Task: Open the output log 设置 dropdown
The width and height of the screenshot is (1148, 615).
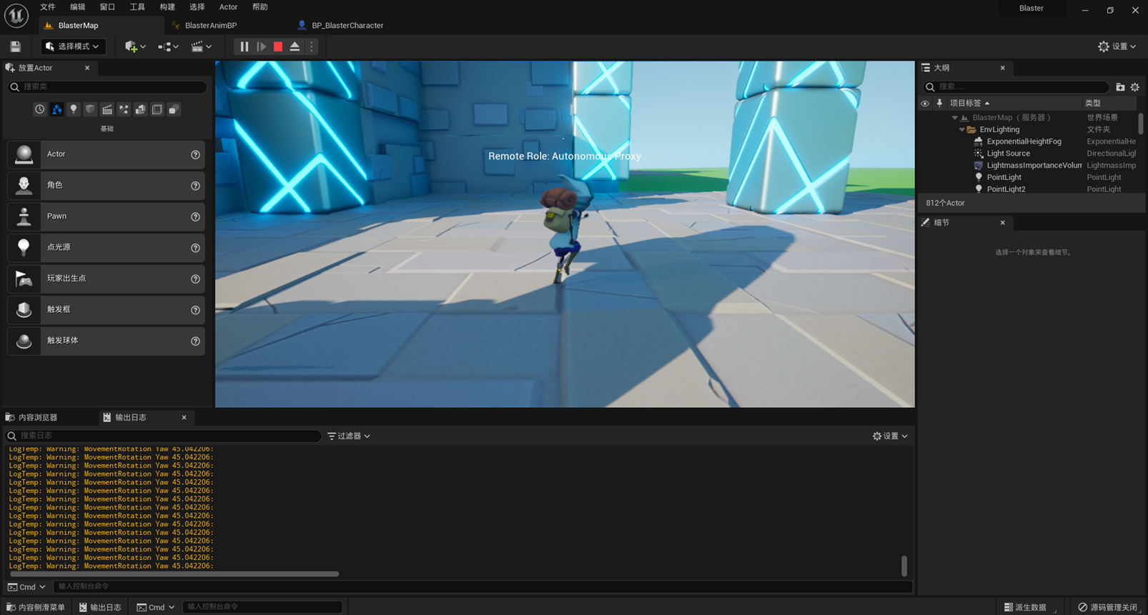Action: (890, 436)
